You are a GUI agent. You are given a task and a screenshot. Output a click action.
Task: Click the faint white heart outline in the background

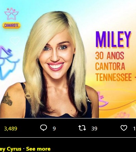click(15, 41)
